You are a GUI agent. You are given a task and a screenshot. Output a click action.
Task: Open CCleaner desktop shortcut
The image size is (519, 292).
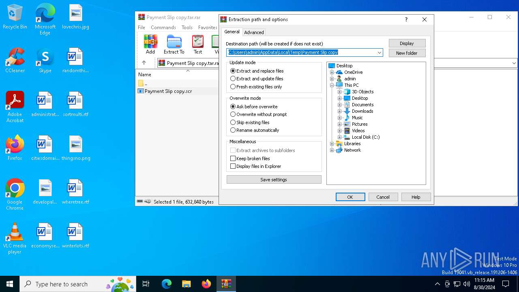click(15, 60)
